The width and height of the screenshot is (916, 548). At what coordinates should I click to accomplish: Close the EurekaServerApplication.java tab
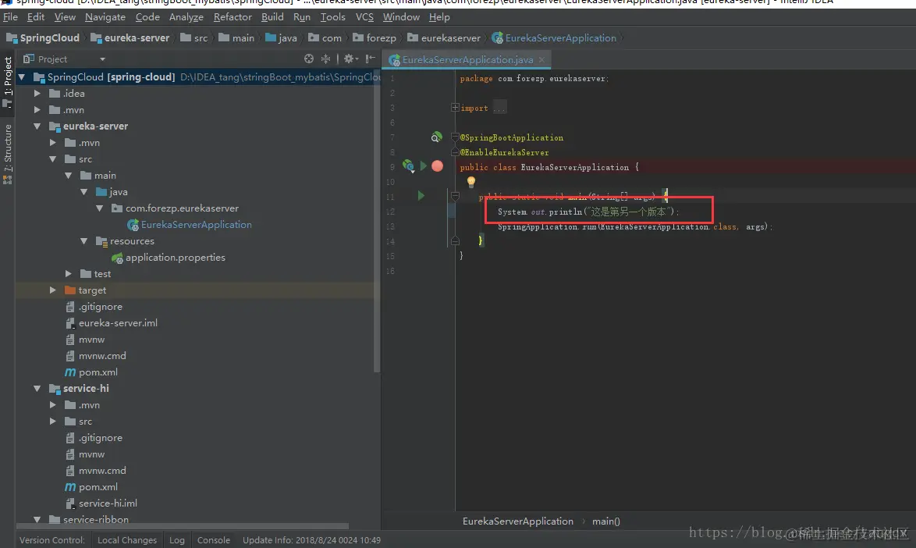click(x=541, y=59)
